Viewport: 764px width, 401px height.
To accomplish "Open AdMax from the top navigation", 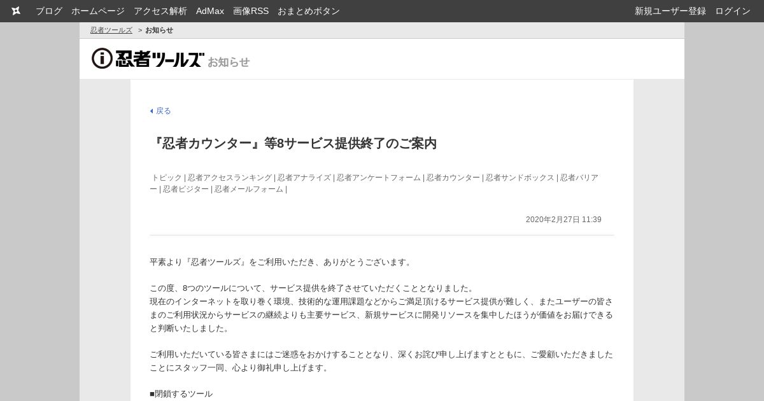I will click(210, 11).
